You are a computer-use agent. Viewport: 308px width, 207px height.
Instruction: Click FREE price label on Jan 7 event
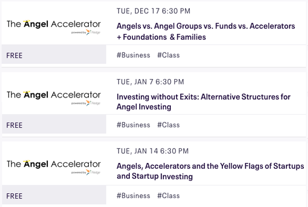pyautogui.click(x=14, y=125)
